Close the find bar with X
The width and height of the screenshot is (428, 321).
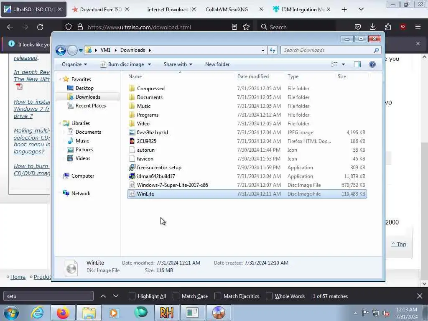point(420,296)
